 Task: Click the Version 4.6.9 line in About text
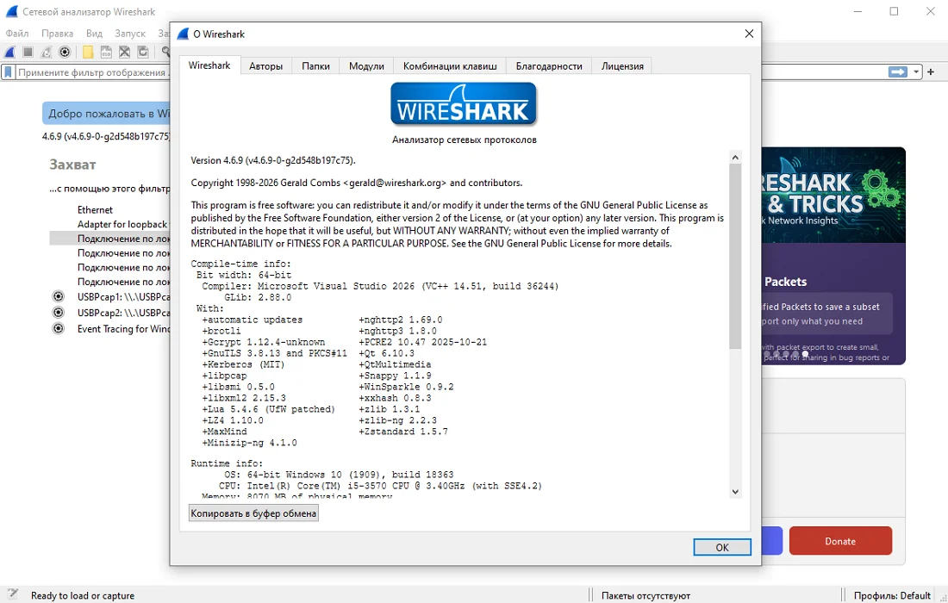[273, 160]
